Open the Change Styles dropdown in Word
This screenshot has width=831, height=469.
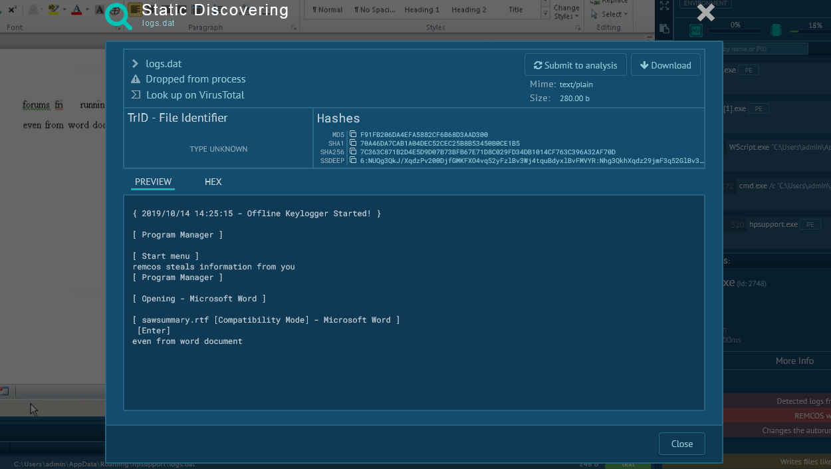tap(566, 12)
